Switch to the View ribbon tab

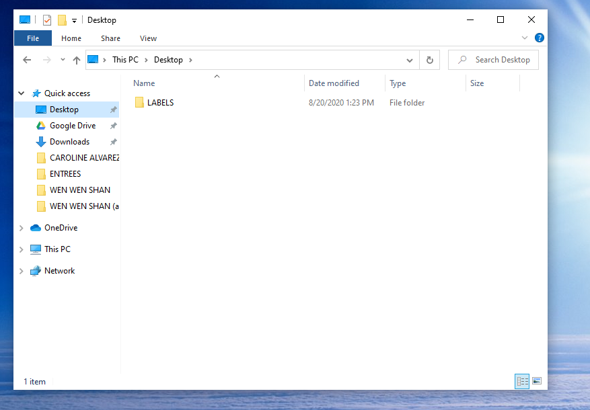(148, 38)
